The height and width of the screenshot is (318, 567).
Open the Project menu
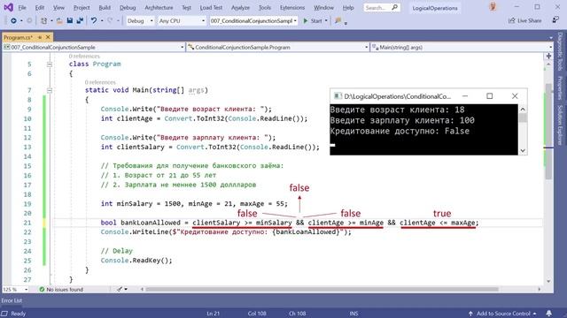(x=82, y=8)
